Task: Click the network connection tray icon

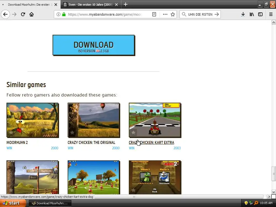Action: tap(251, 203)
